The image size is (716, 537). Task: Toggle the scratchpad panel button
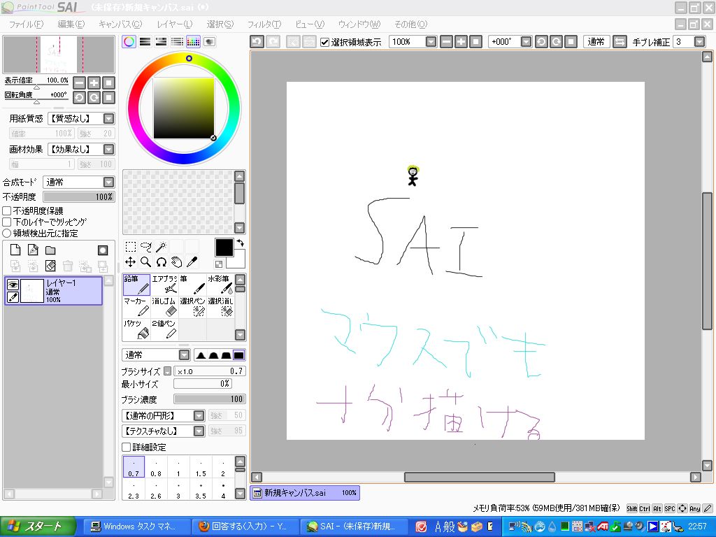coord(209,42)
